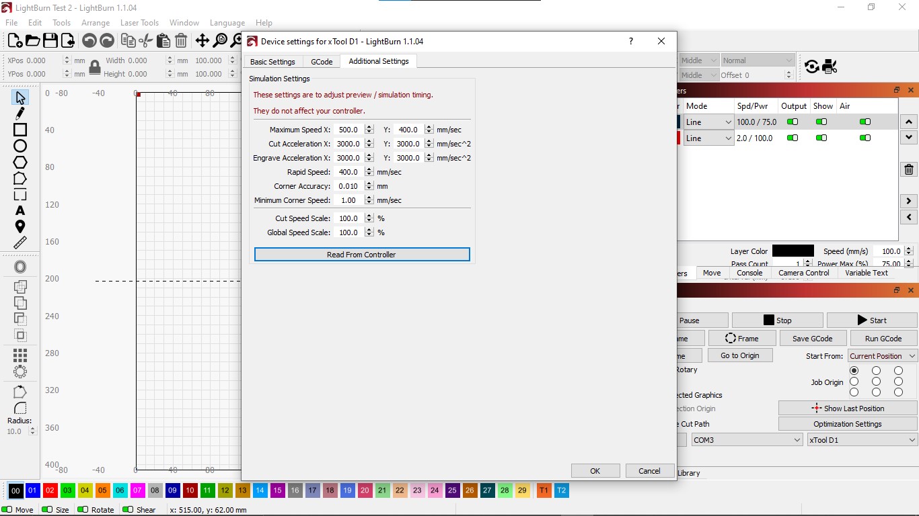Increase the Rapid Speed spinner
The height and width of the screenshot is (516, 919).
pos(369,169)
